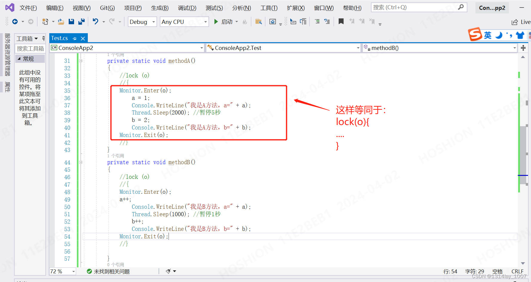Click the Save All icon
Viewport: 531px width, 282px height.
coord(81,22)
